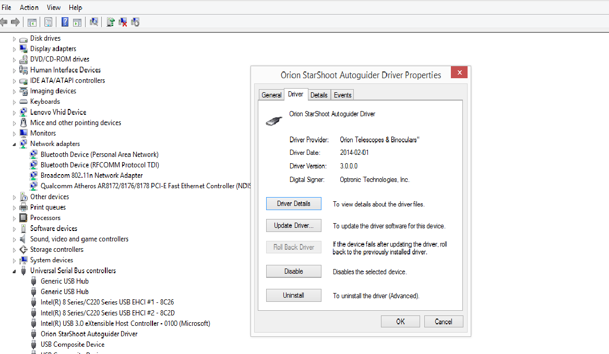
Task: Click the Forward arrow in toolbar
Action: coord(16,22)
